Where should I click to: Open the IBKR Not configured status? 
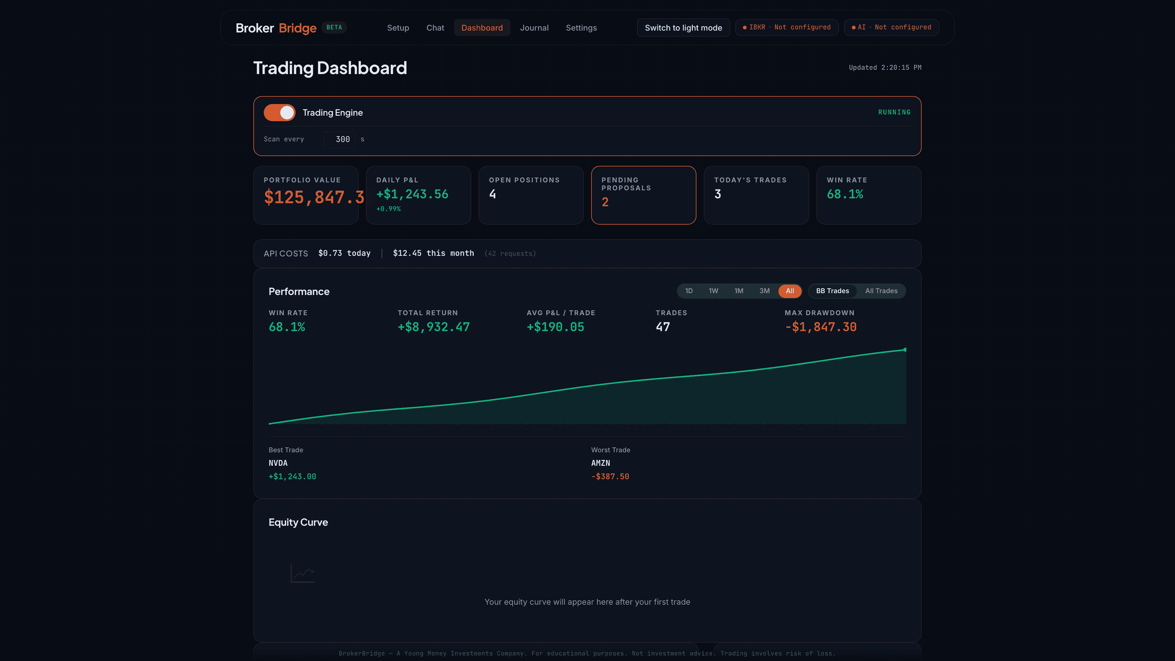786,27
